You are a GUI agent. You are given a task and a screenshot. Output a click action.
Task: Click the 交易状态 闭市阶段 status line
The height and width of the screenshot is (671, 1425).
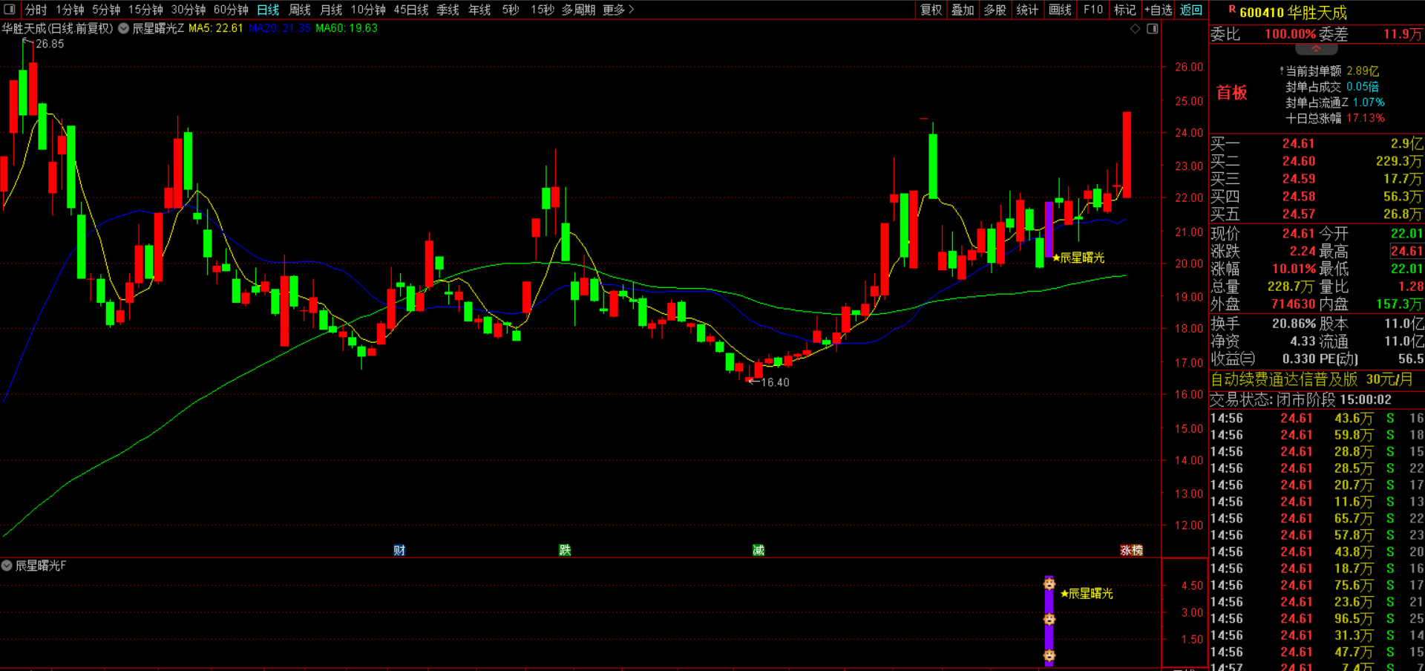1300,399
